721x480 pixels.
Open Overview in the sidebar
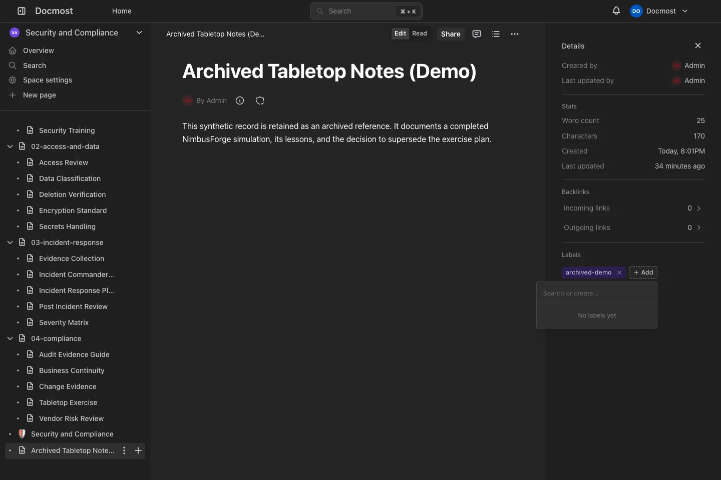(39, 50)
